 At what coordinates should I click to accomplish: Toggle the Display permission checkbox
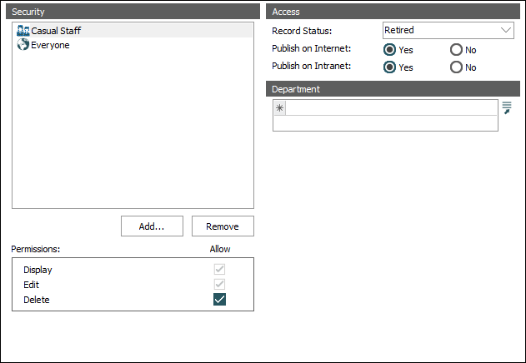click(x=219, y=270)
